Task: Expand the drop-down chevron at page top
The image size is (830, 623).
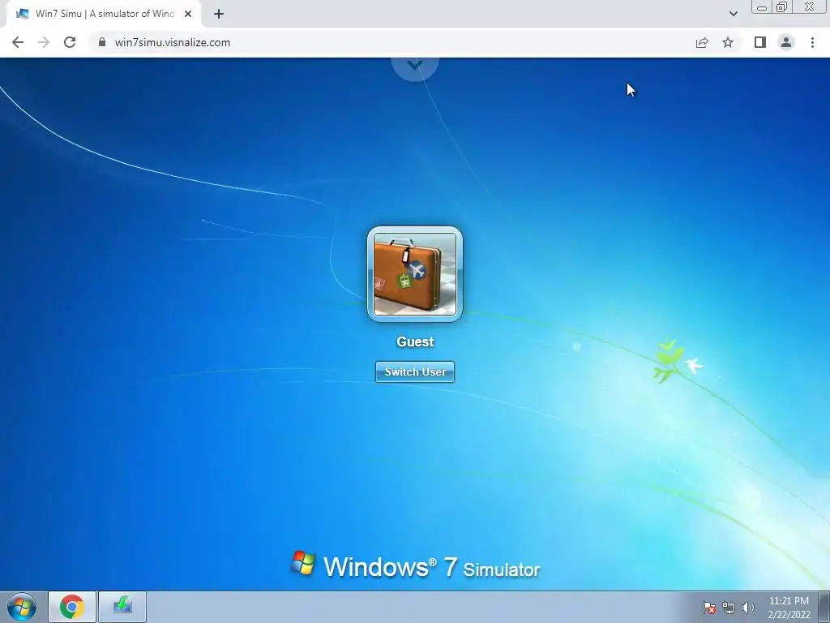Action: coord(415,66)
